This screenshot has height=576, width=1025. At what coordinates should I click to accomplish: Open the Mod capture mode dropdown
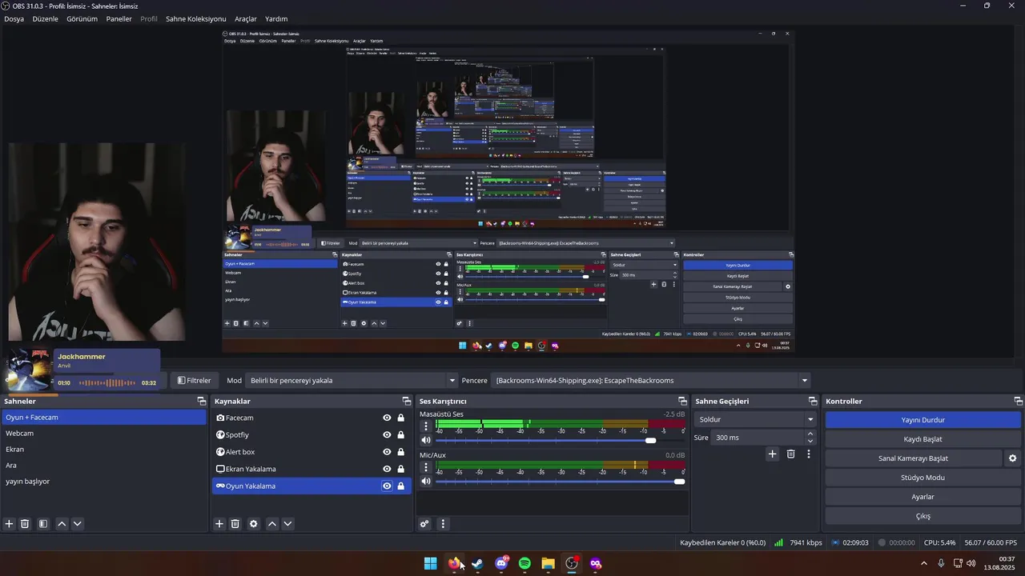(x=352, y=381)
